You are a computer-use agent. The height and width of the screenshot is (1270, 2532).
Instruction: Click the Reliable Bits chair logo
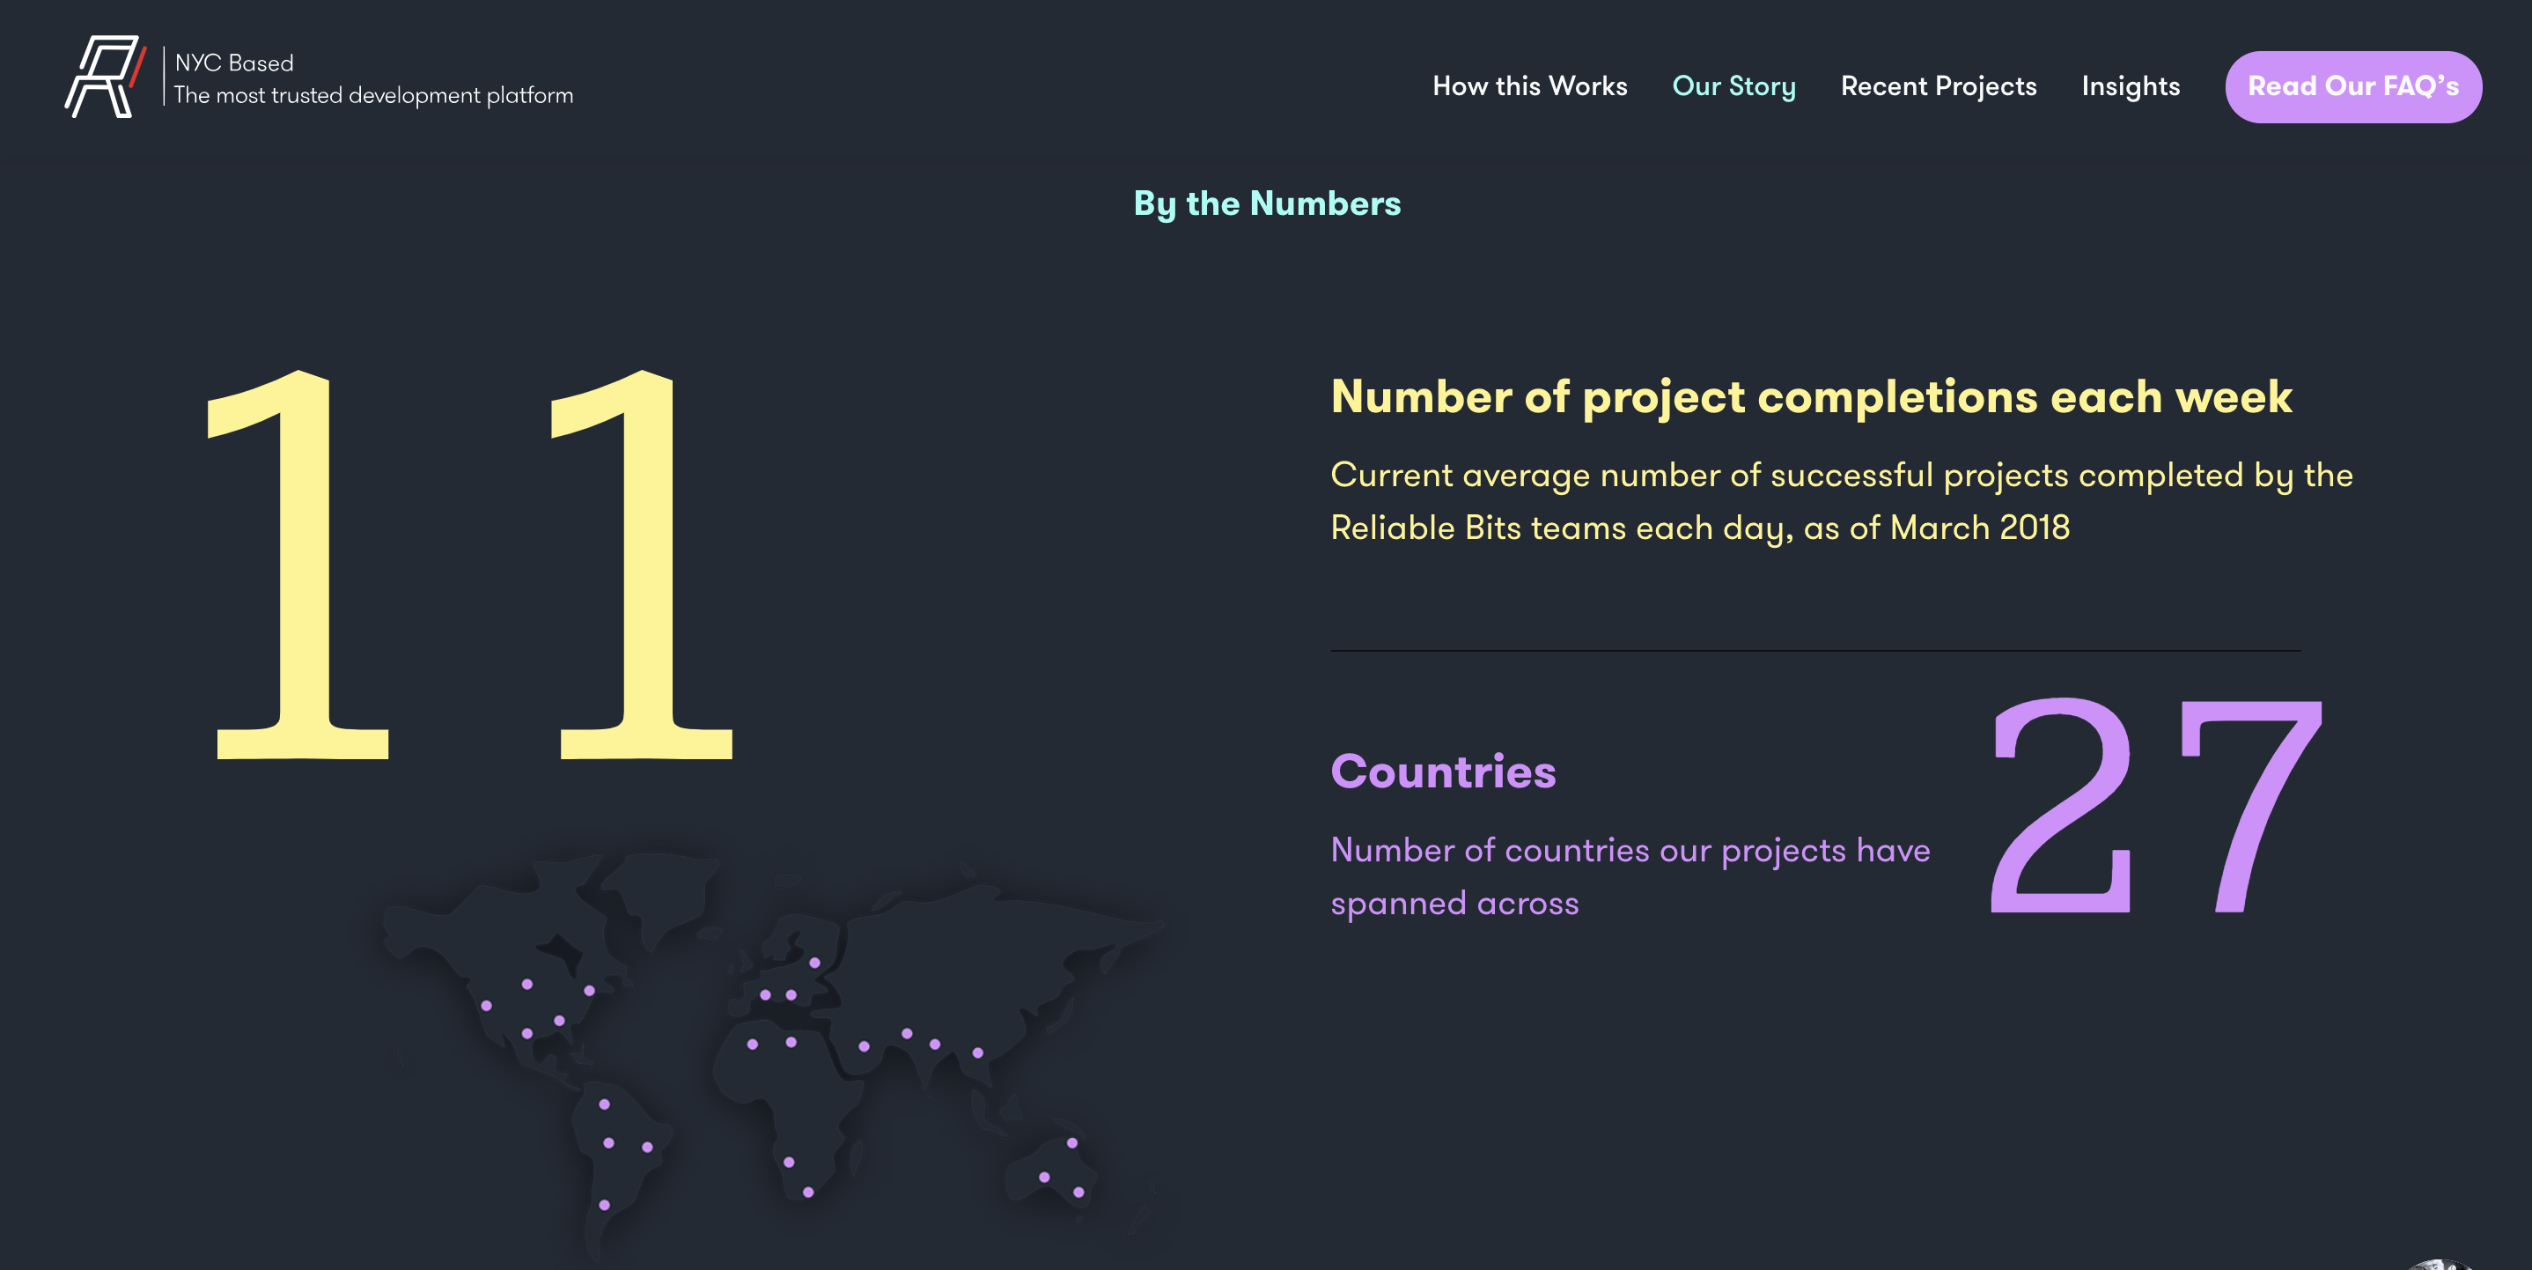(x=104, y=78)
